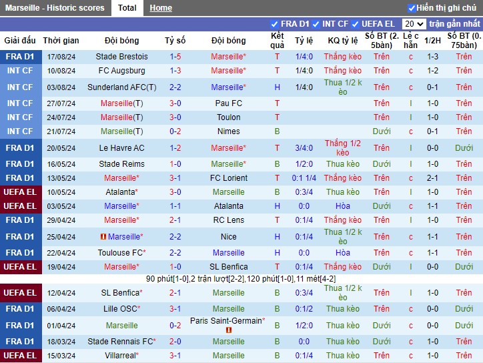Click the 1/2H column header
The width and height of the screenshot is (483, 363).
pos(432,40)
